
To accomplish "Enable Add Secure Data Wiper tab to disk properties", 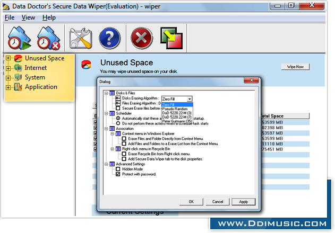I will tap(124, 159).
